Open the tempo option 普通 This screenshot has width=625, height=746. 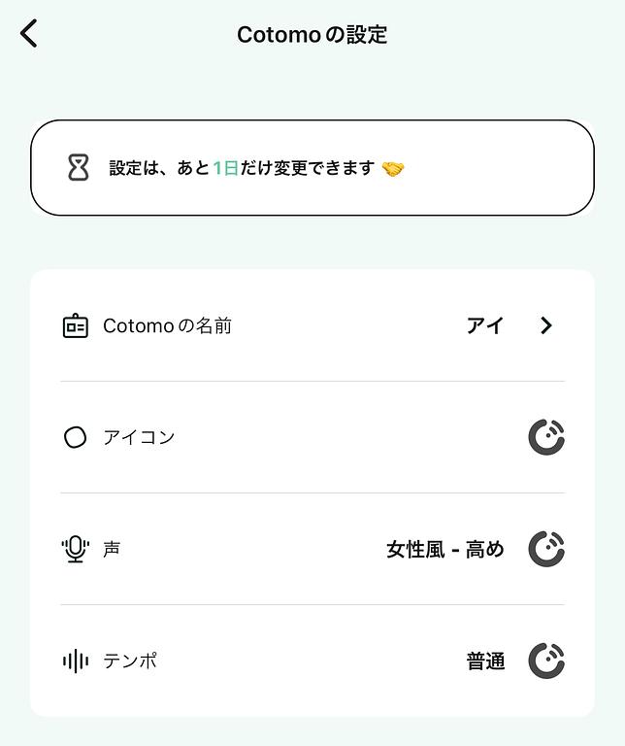[x=485, y=661]
